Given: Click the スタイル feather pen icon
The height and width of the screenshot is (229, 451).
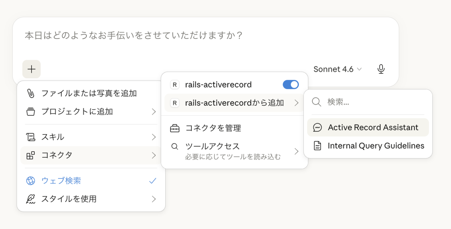Looking at the screenshot, I should tap(30, 199).
